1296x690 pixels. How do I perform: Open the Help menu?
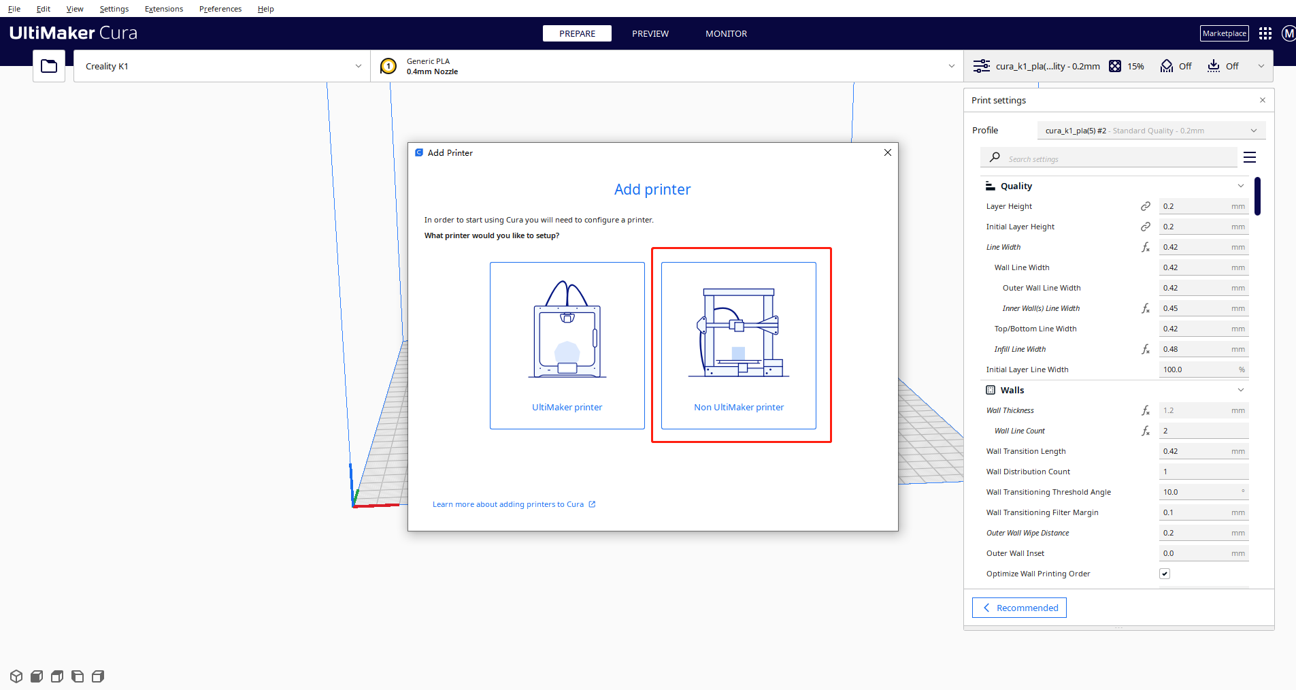click(x=266, y=9)
